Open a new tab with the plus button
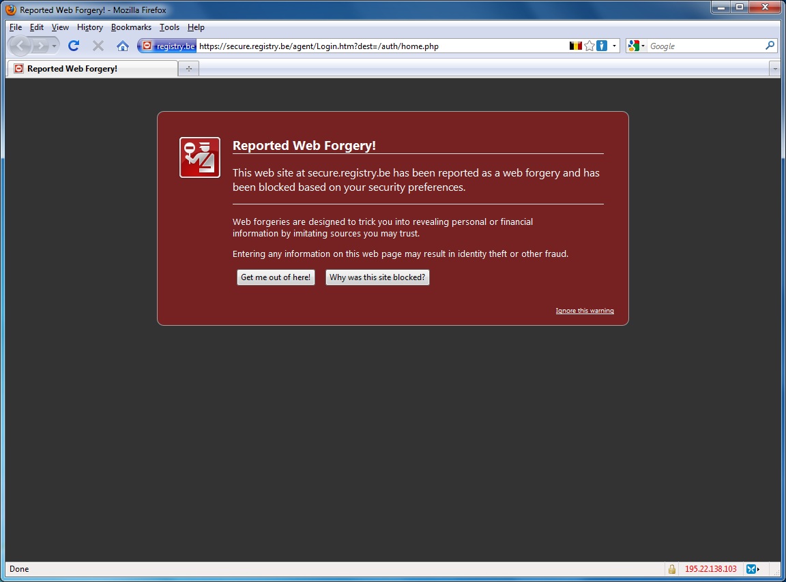 [188, 68]
